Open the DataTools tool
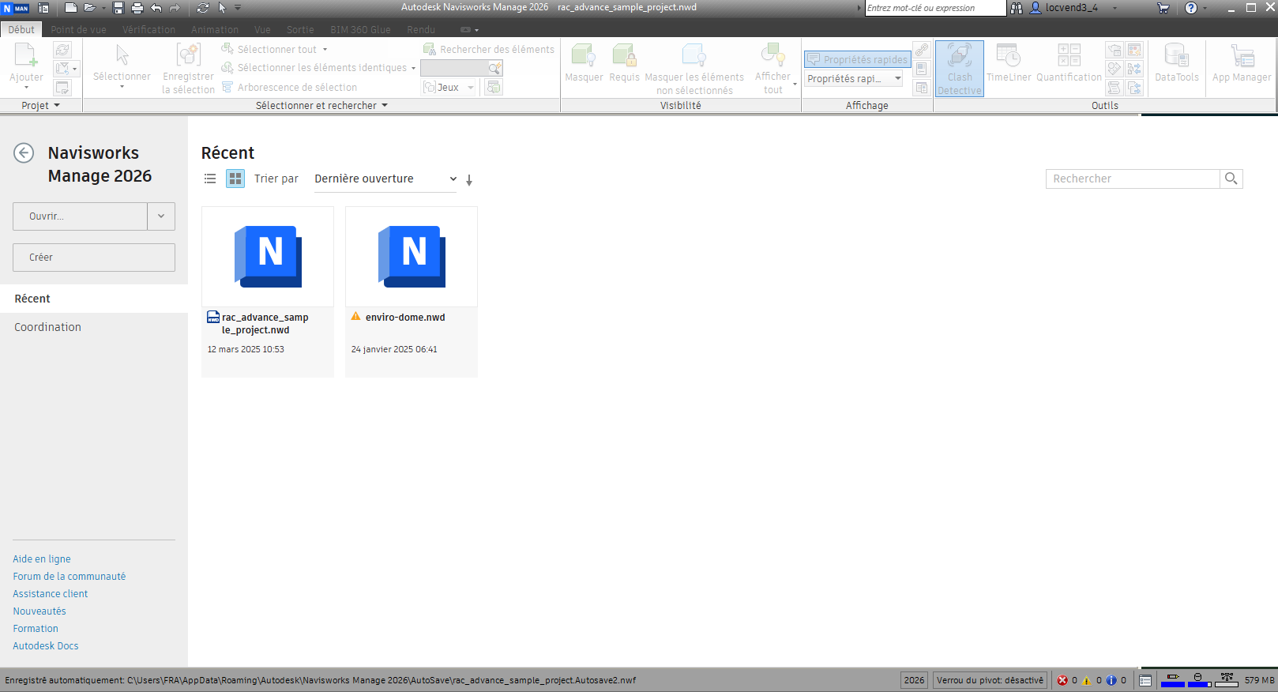1278x692 pixels. pos(1177,63)
